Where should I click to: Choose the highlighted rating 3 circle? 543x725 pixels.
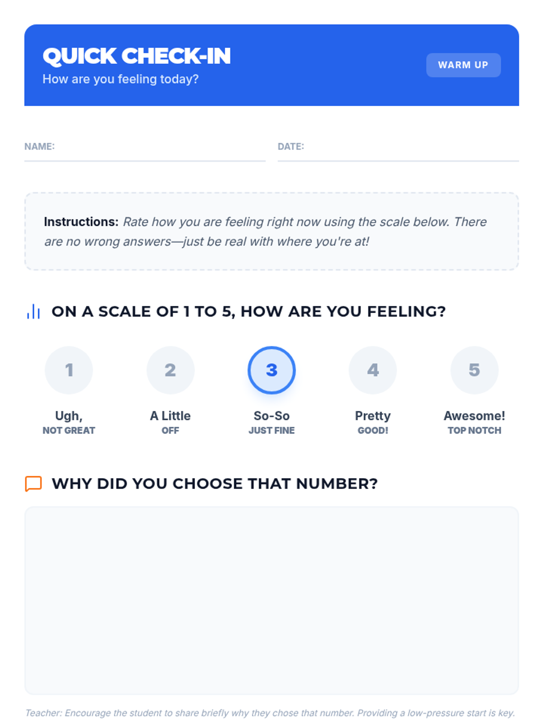coord(271,370)
